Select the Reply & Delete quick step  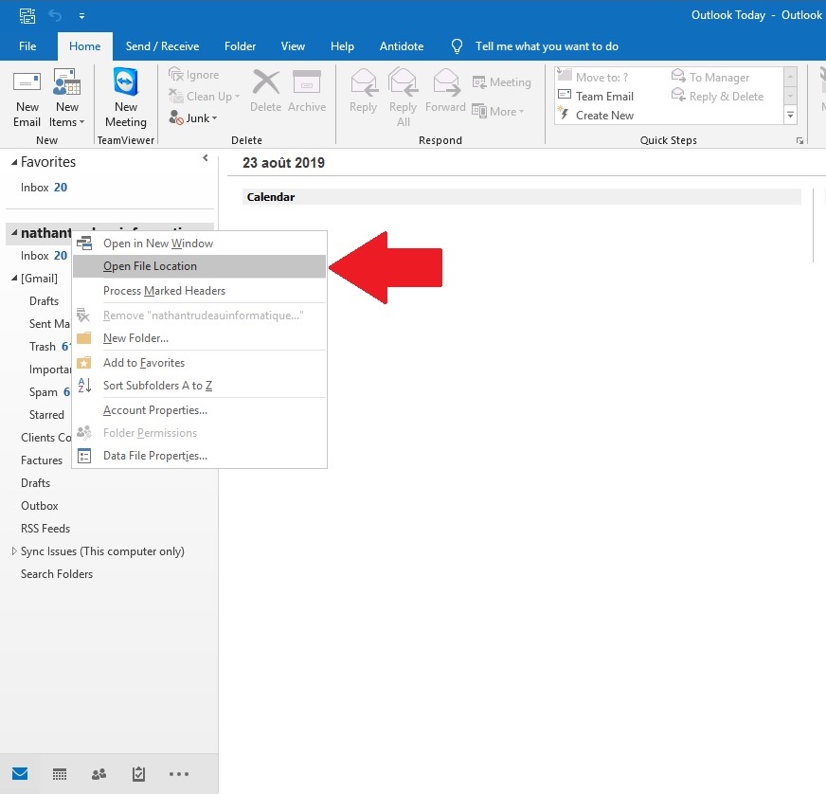coord(717,97)
